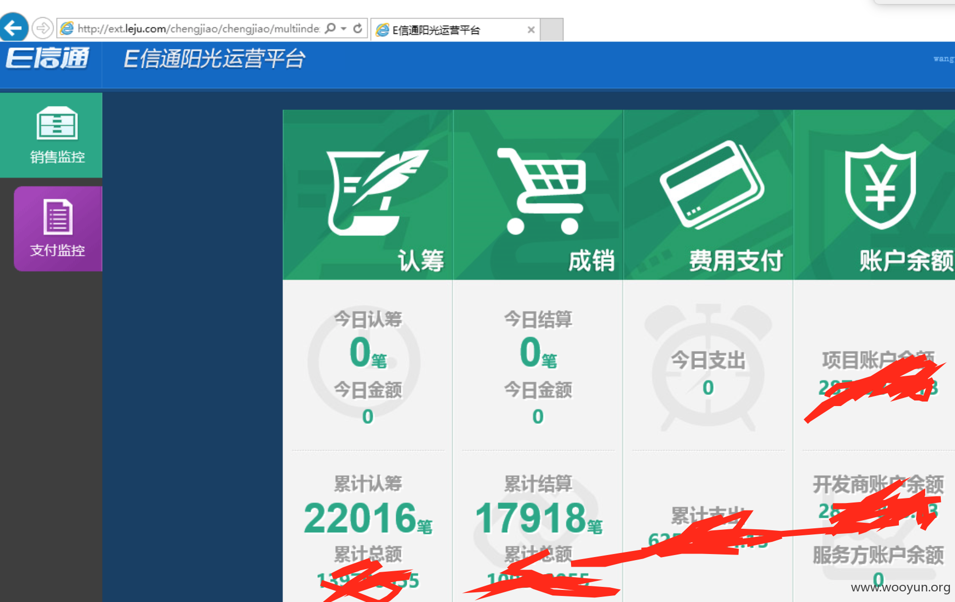The height and width of the screenshot is (602, 955).
Task: Click the 累计总额 label under 累计认筹
Action: (x=368, y=554)
